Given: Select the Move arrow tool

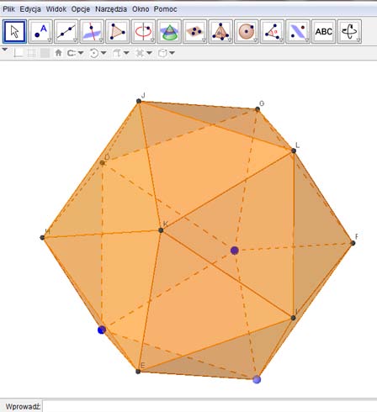Looking at the screenshot, I should pyautogui.click(x=15, y=31).
